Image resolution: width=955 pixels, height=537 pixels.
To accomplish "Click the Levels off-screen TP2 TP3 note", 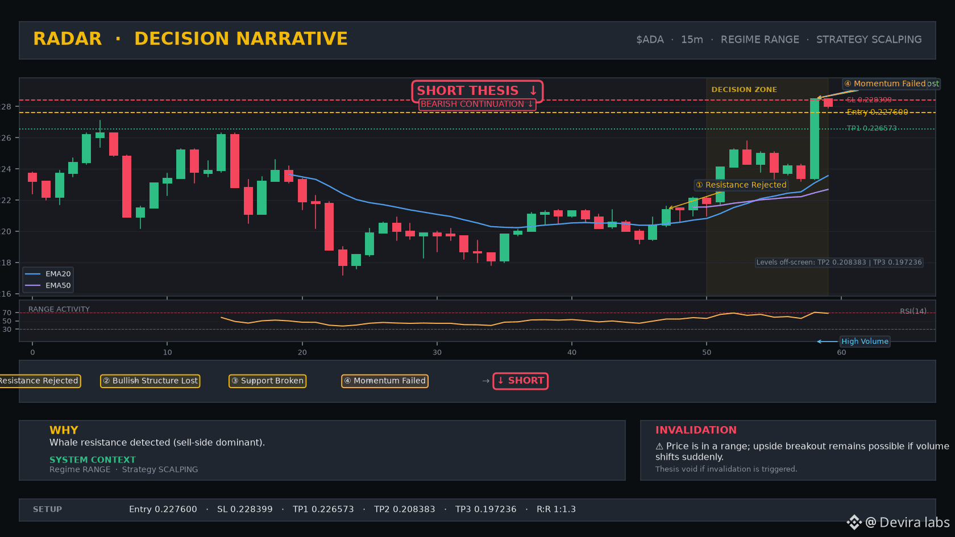I will click(839, 263).
